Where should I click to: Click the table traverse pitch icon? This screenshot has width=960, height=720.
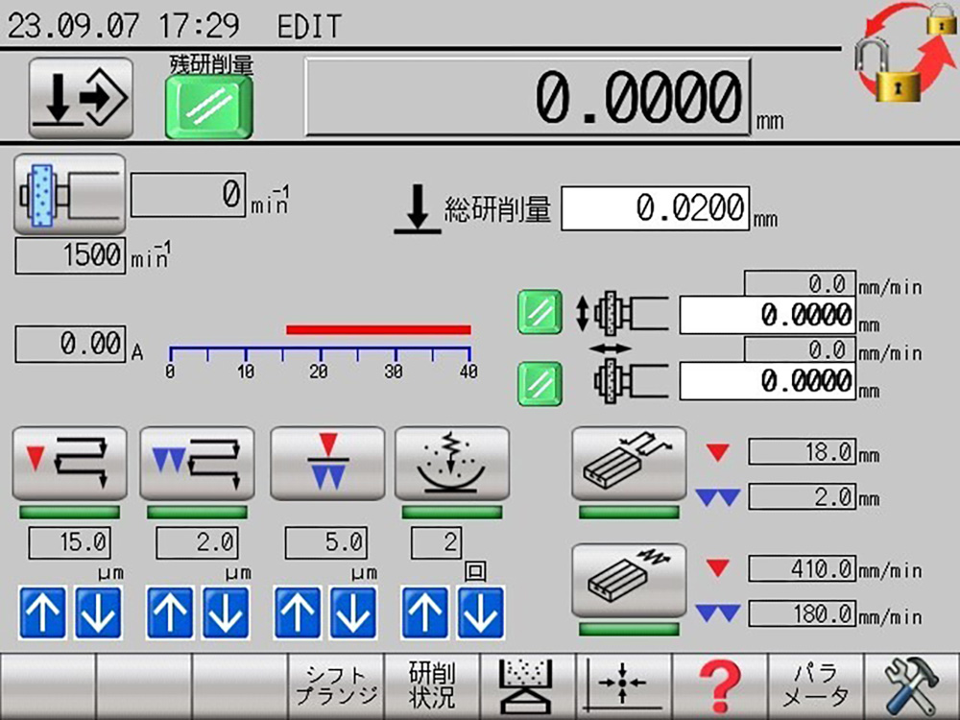(x=629, y=464)
